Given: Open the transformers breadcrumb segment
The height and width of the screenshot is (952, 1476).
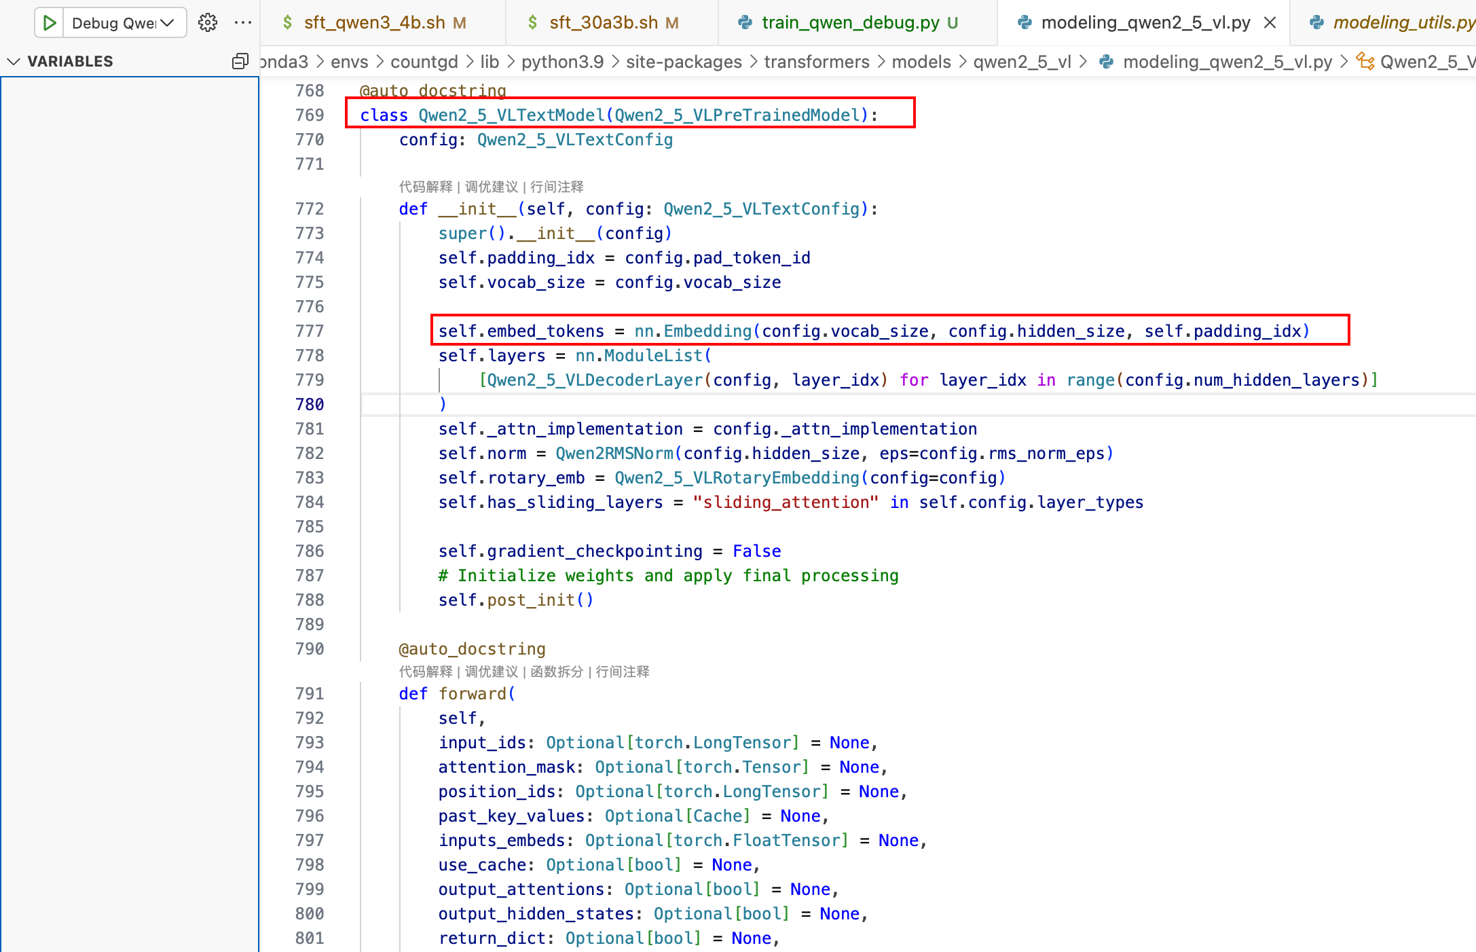Looking at the screenshot, I should click(x=816, y=62).
